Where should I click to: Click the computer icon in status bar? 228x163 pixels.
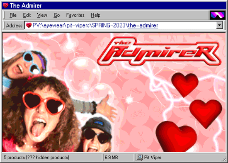(x=140, y=158)
